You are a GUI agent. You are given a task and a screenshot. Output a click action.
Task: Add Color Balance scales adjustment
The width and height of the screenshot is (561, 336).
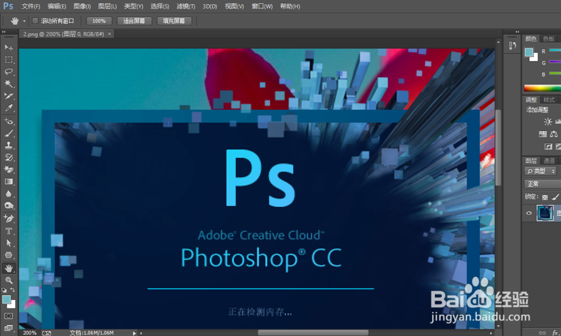[554, 134]
